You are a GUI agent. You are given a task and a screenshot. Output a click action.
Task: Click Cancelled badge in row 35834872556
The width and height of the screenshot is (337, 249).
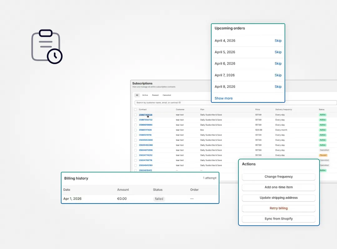point(324,150)
